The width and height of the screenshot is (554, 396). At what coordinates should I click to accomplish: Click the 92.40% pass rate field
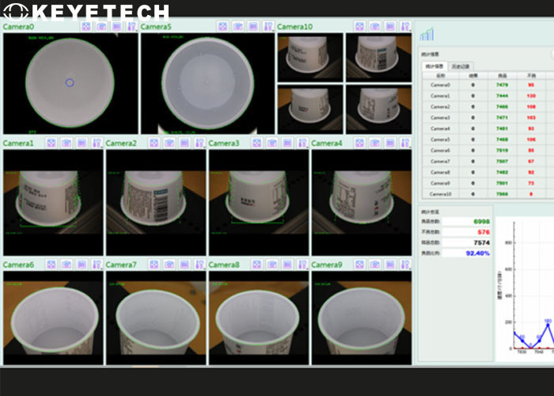point(477,253)
